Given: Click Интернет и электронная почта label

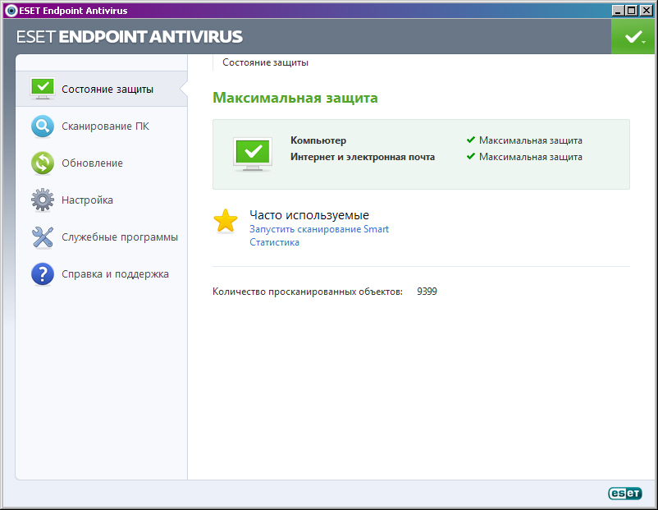Looking at the screenshot, I should coord(363,157).
